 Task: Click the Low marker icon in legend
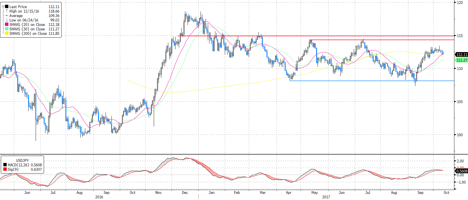click(x=7, y=20)
